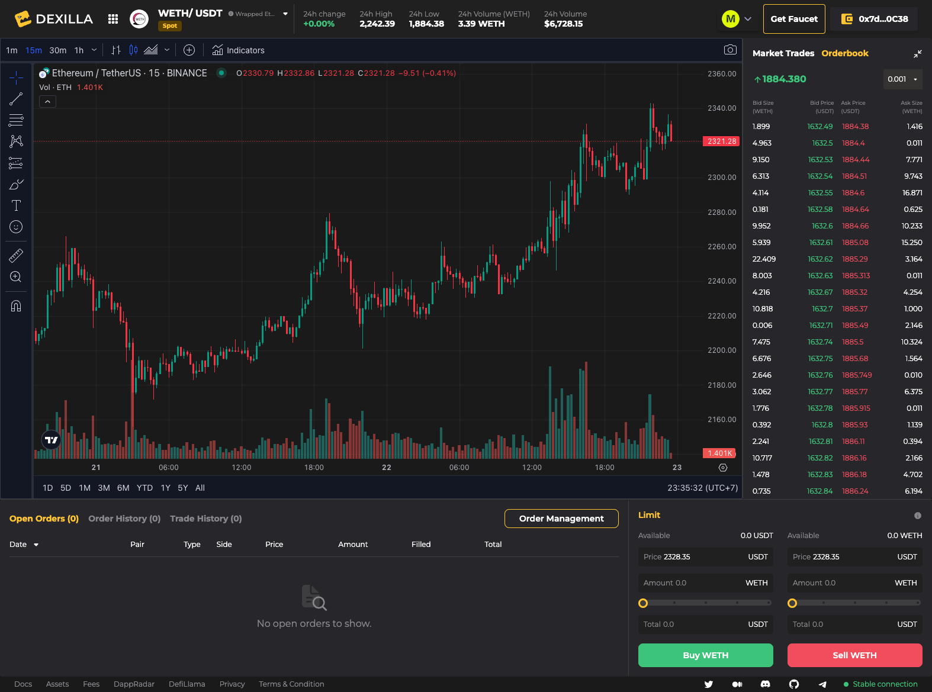Show the Open Orders tab
Image resolution: width=932 pixels, height=692 pixels.
(44, 519)
